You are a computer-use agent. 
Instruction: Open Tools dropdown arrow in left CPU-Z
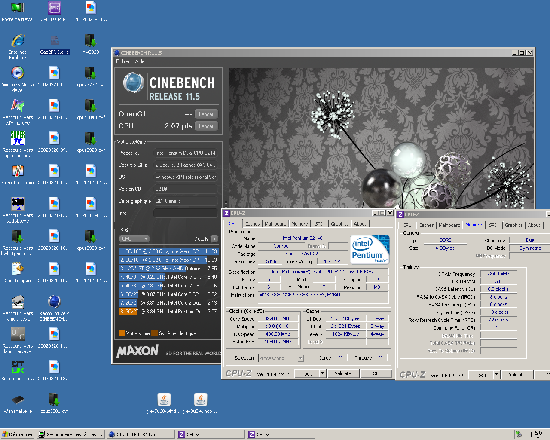[x=322, y=373]
